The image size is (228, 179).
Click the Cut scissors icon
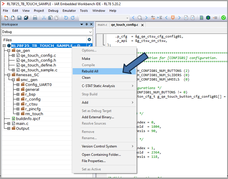point(44,18)
